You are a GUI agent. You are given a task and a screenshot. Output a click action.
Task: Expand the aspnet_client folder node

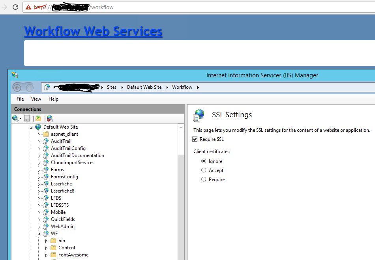point(39,135)
